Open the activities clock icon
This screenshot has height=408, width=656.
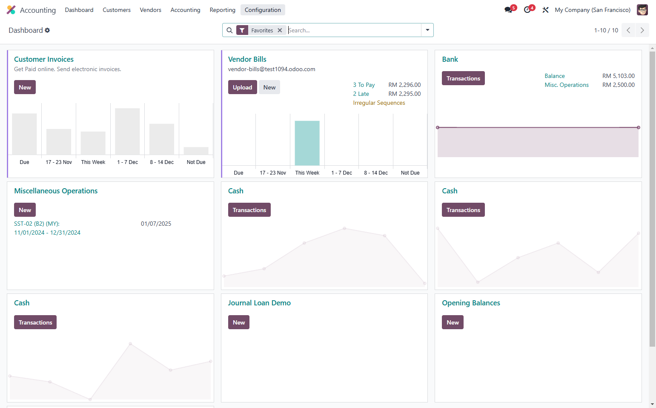(x=527, y=10)
